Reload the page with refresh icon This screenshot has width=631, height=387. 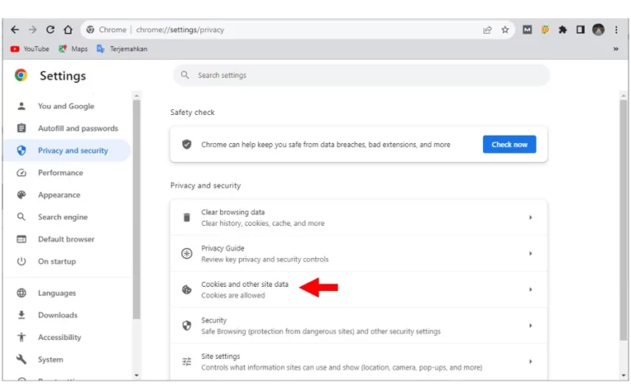(x=50, y=30)
